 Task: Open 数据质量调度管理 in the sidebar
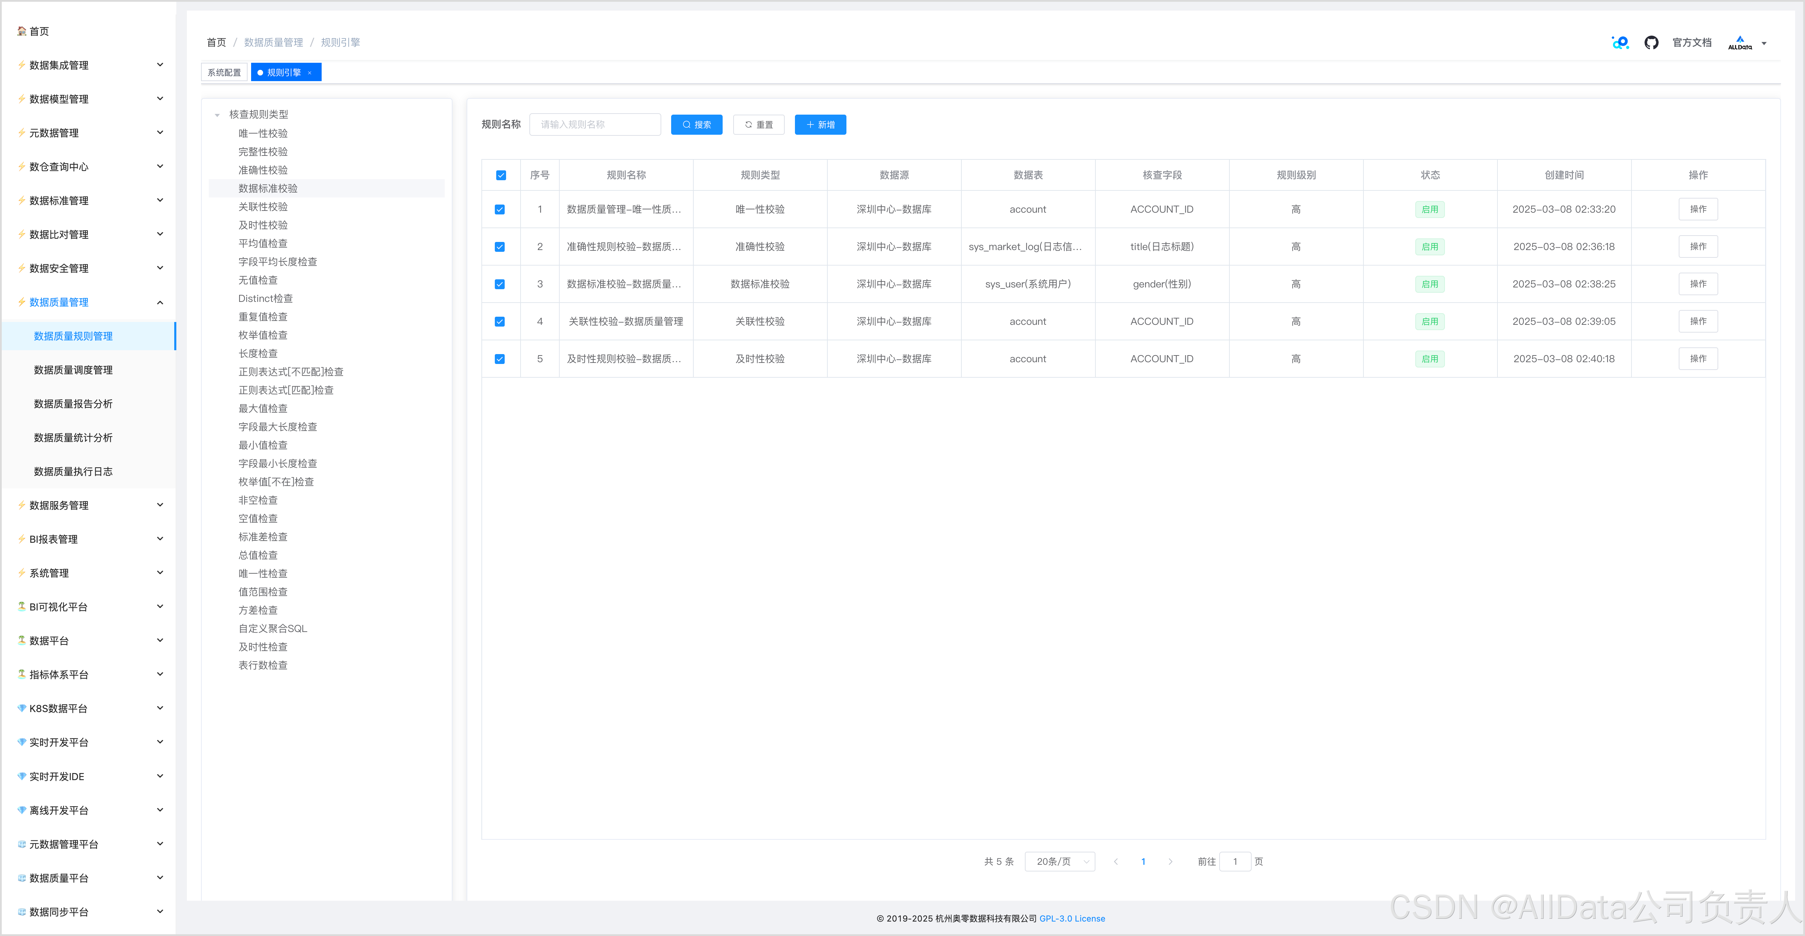tap(73, 370)
